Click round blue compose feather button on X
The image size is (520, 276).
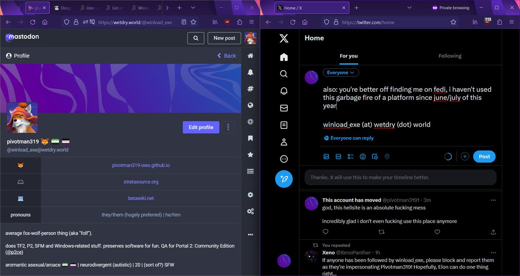pos(284,179)
